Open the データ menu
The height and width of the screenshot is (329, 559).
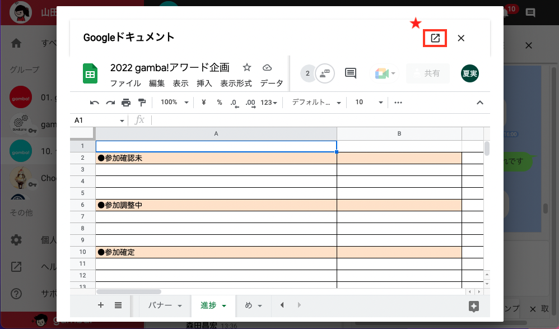pyautogui.click(x=271, y=84)
